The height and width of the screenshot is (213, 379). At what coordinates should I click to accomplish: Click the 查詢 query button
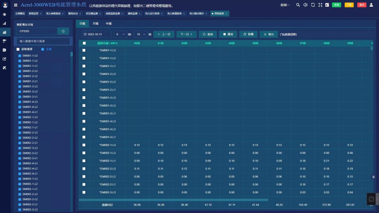(208, 34)
